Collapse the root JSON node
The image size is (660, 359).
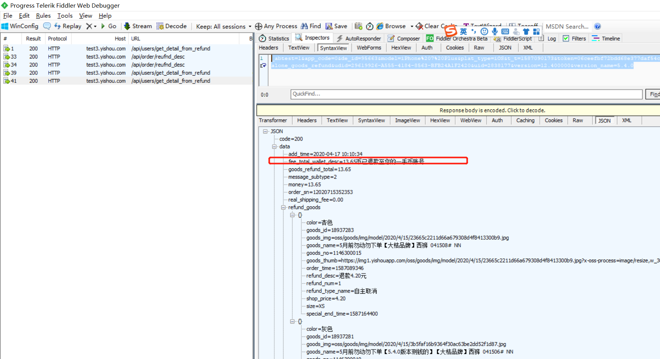(x=265, y=131)
